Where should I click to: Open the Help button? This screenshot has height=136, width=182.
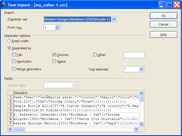tap(163, 35)
